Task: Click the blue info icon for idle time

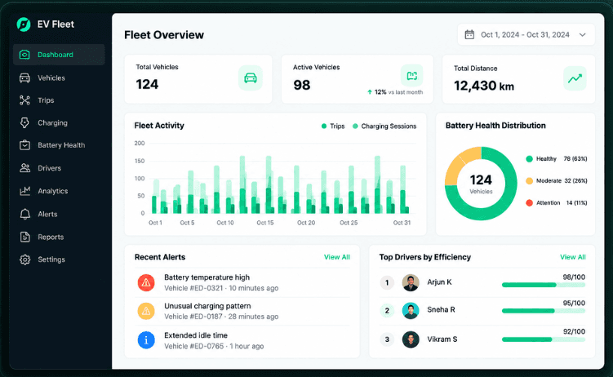Action: click(x=146, y=340)
